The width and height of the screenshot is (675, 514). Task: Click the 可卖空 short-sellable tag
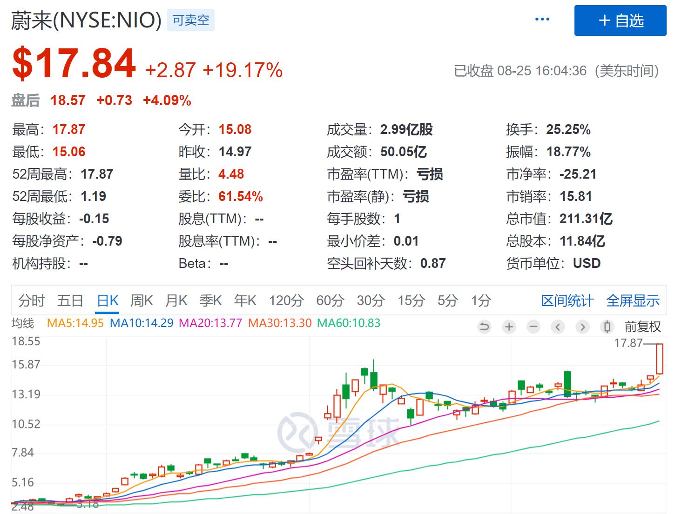tap(191, 20)
